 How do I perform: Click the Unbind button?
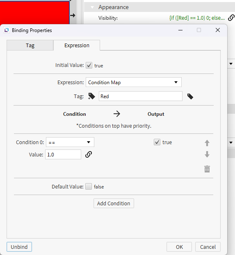[19, 247]
